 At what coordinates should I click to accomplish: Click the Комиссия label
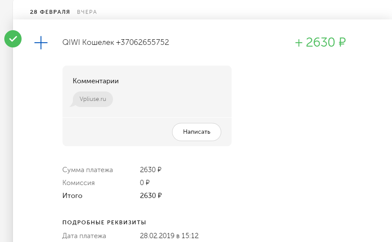click(78, 183)
